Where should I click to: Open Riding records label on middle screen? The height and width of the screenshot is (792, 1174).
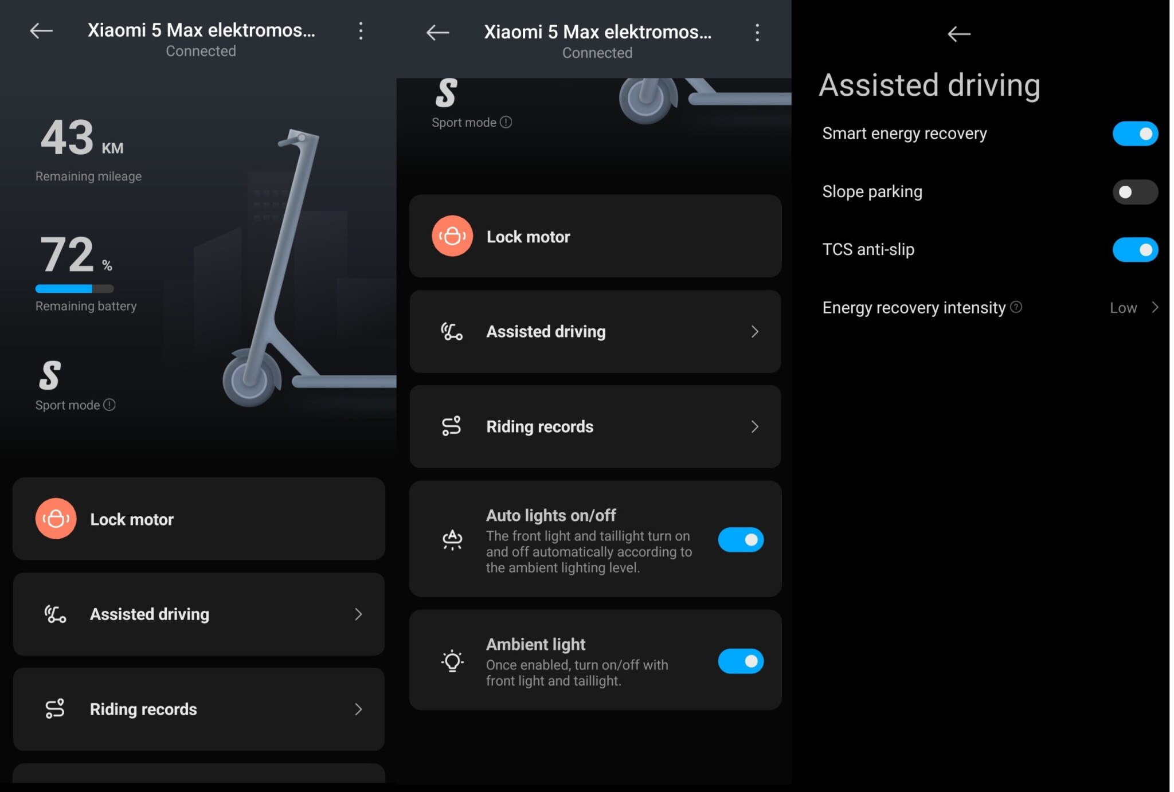[539, 427]
